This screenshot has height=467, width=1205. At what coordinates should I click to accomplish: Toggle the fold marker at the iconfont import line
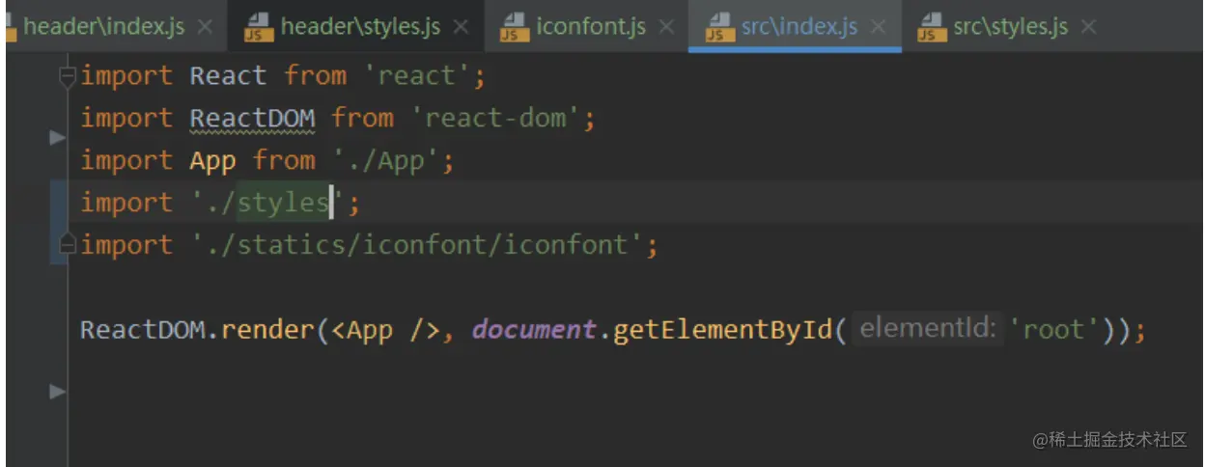pos(67,245)
